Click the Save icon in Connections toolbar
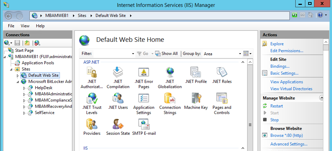This screenshot has height=151, width=332. [x=17, y=43]
